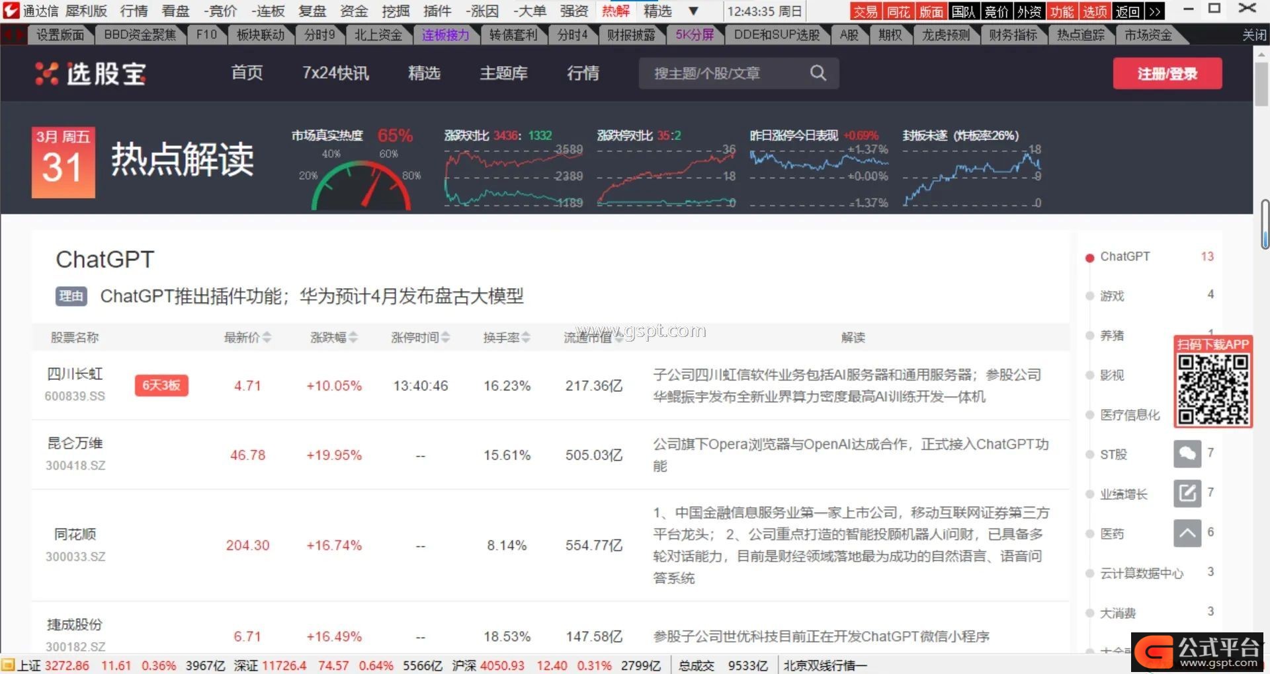Click 深证 11726.4 index in status bar
Image resolution: width=1270 pixels, height=674 pixels.
click(x=270, y=665)
